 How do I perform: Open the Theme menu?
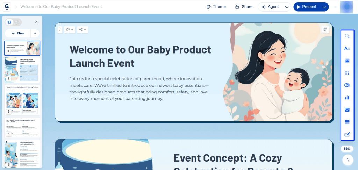coord(216,7)
